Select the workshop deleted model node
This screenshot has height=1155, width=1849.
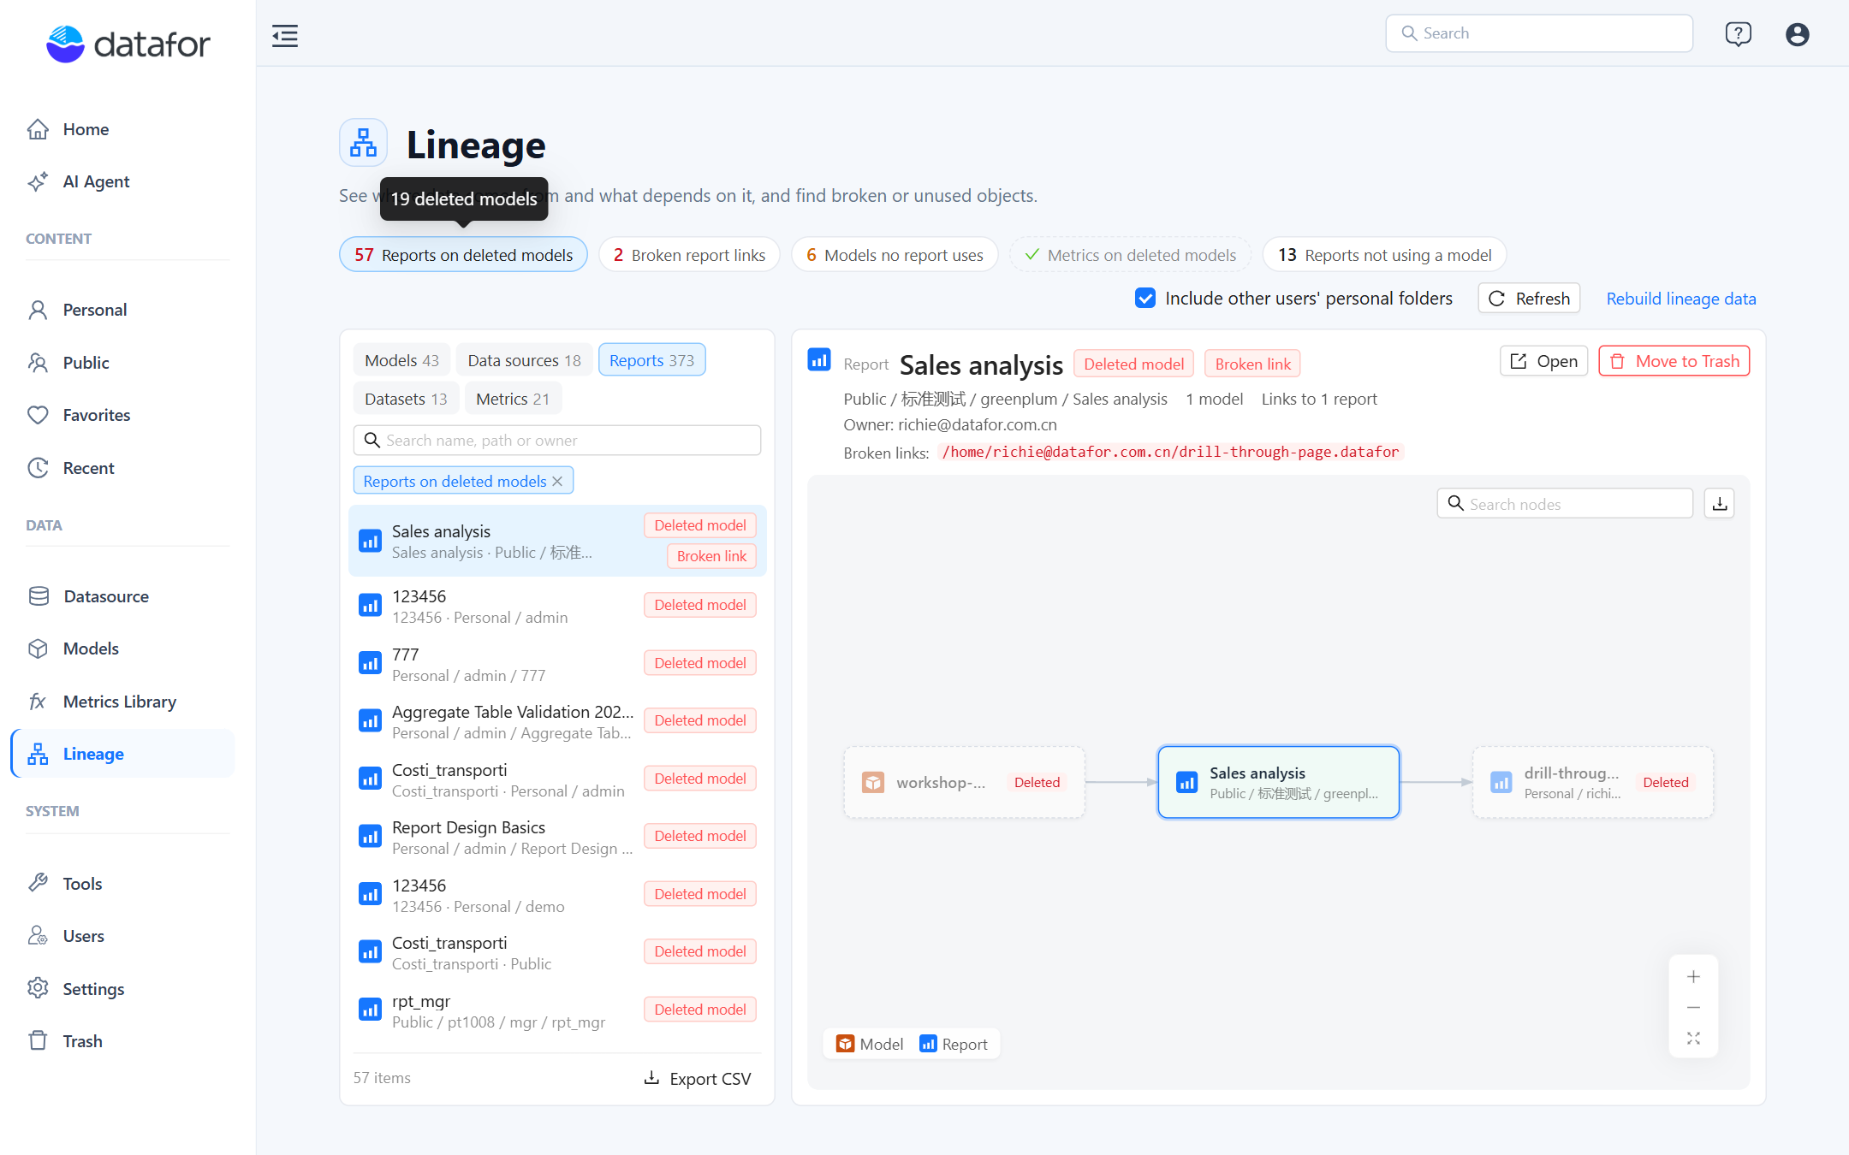pyautogui.click(x=964, y=783)
